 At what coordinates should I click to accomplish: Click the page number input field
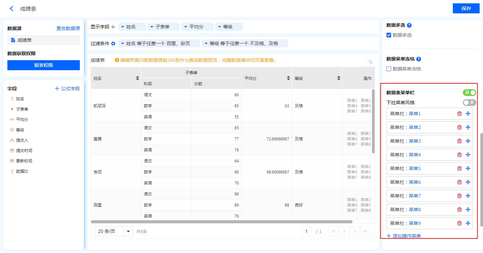(306, 231)
